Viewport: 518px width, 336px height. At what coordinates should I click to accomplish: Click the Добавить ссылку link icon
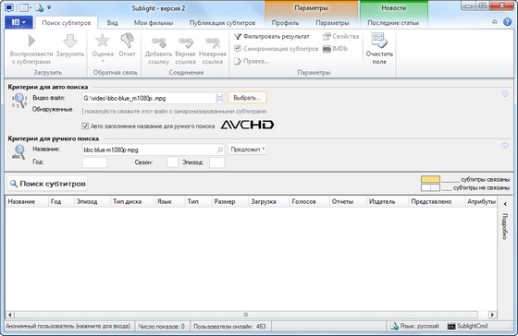(x=158, y=42)
